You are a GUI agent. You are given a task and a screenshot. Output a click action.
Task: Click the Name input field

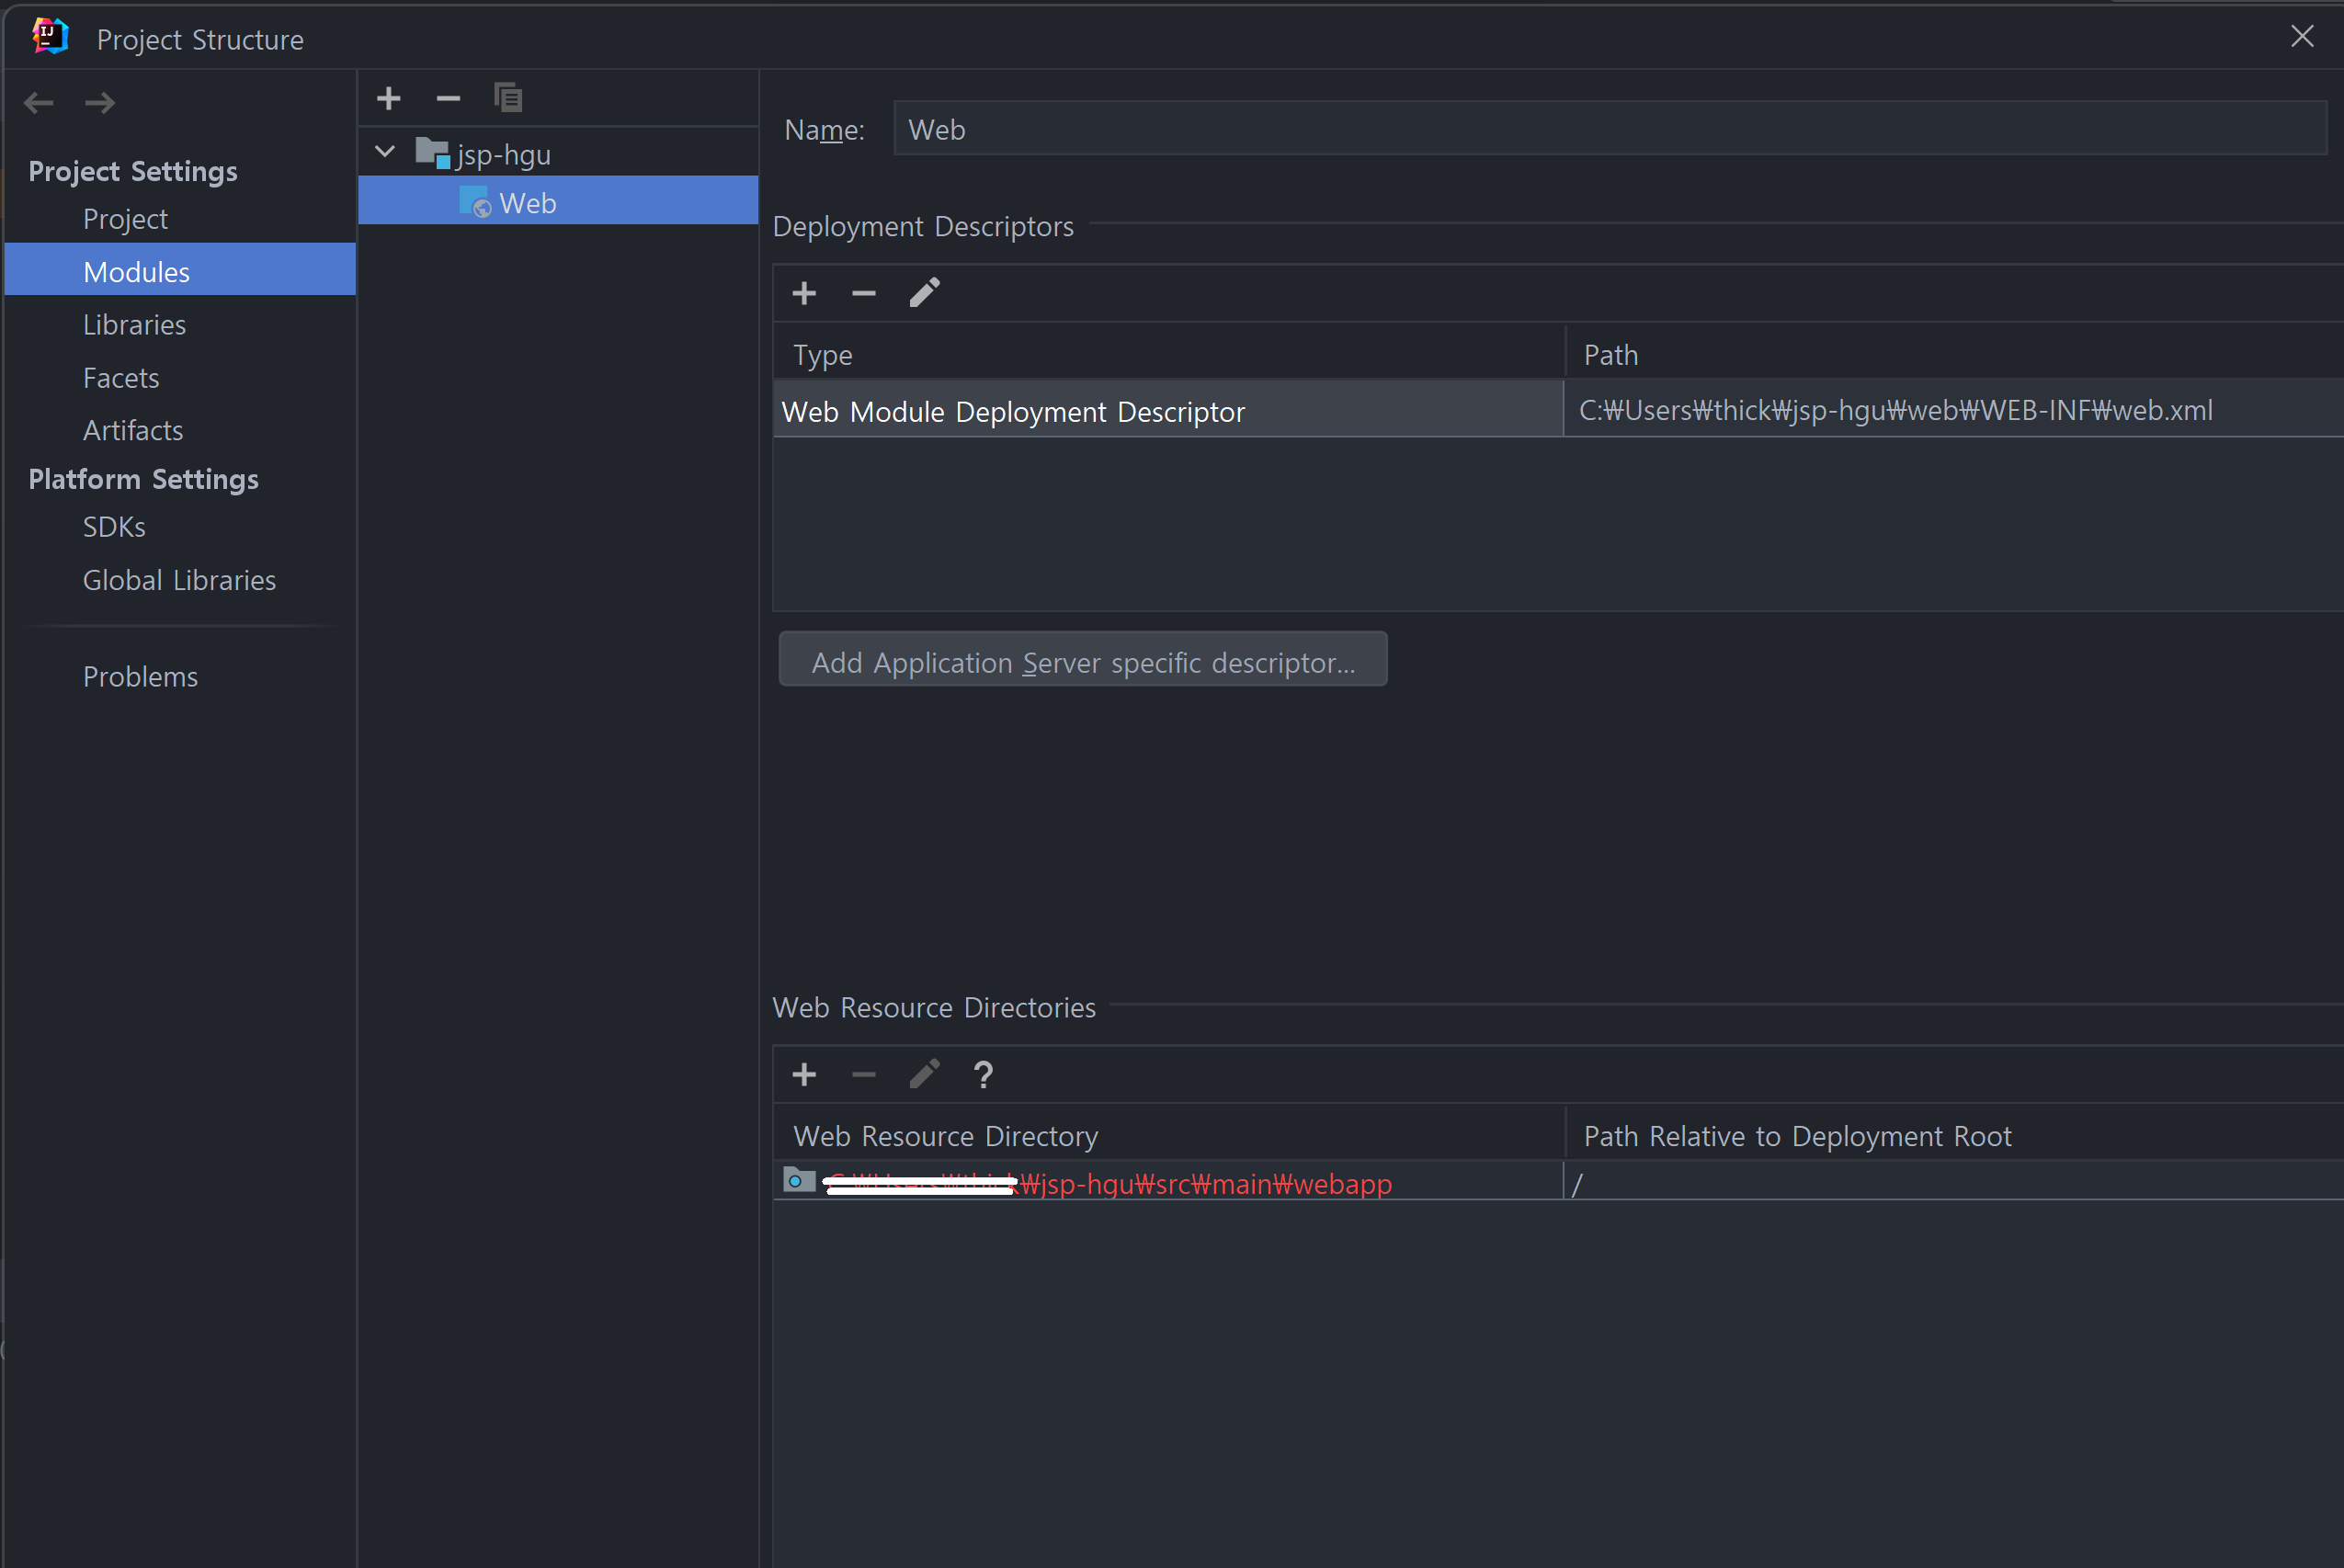(1608, 130)
